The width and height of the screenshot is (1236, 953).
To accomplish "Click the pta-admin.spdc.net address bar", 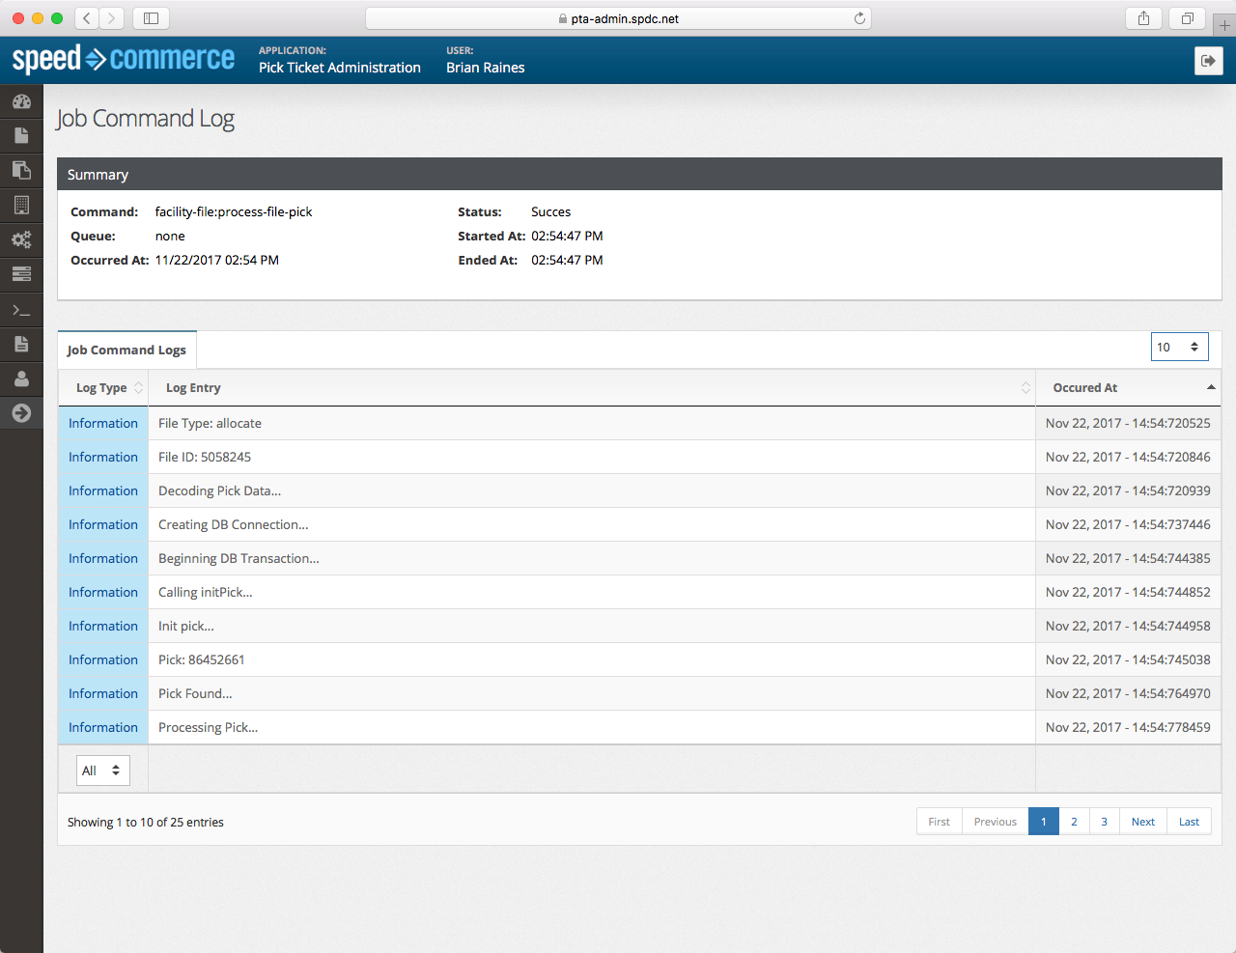I will [618, 18].
